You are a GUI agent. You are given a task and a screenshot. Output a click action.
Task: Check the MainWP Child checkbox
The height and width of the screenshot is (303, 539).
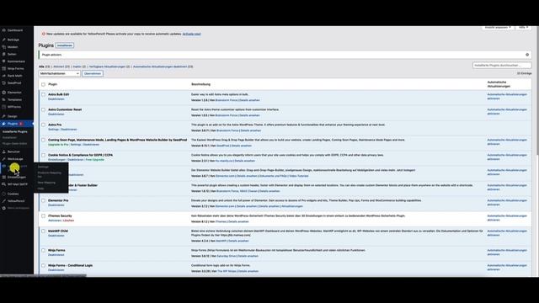[x=43, y=231]
